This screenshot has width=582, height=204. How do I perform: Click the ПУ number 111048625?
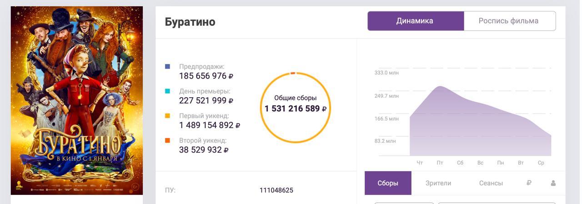[x=276, y=190]
